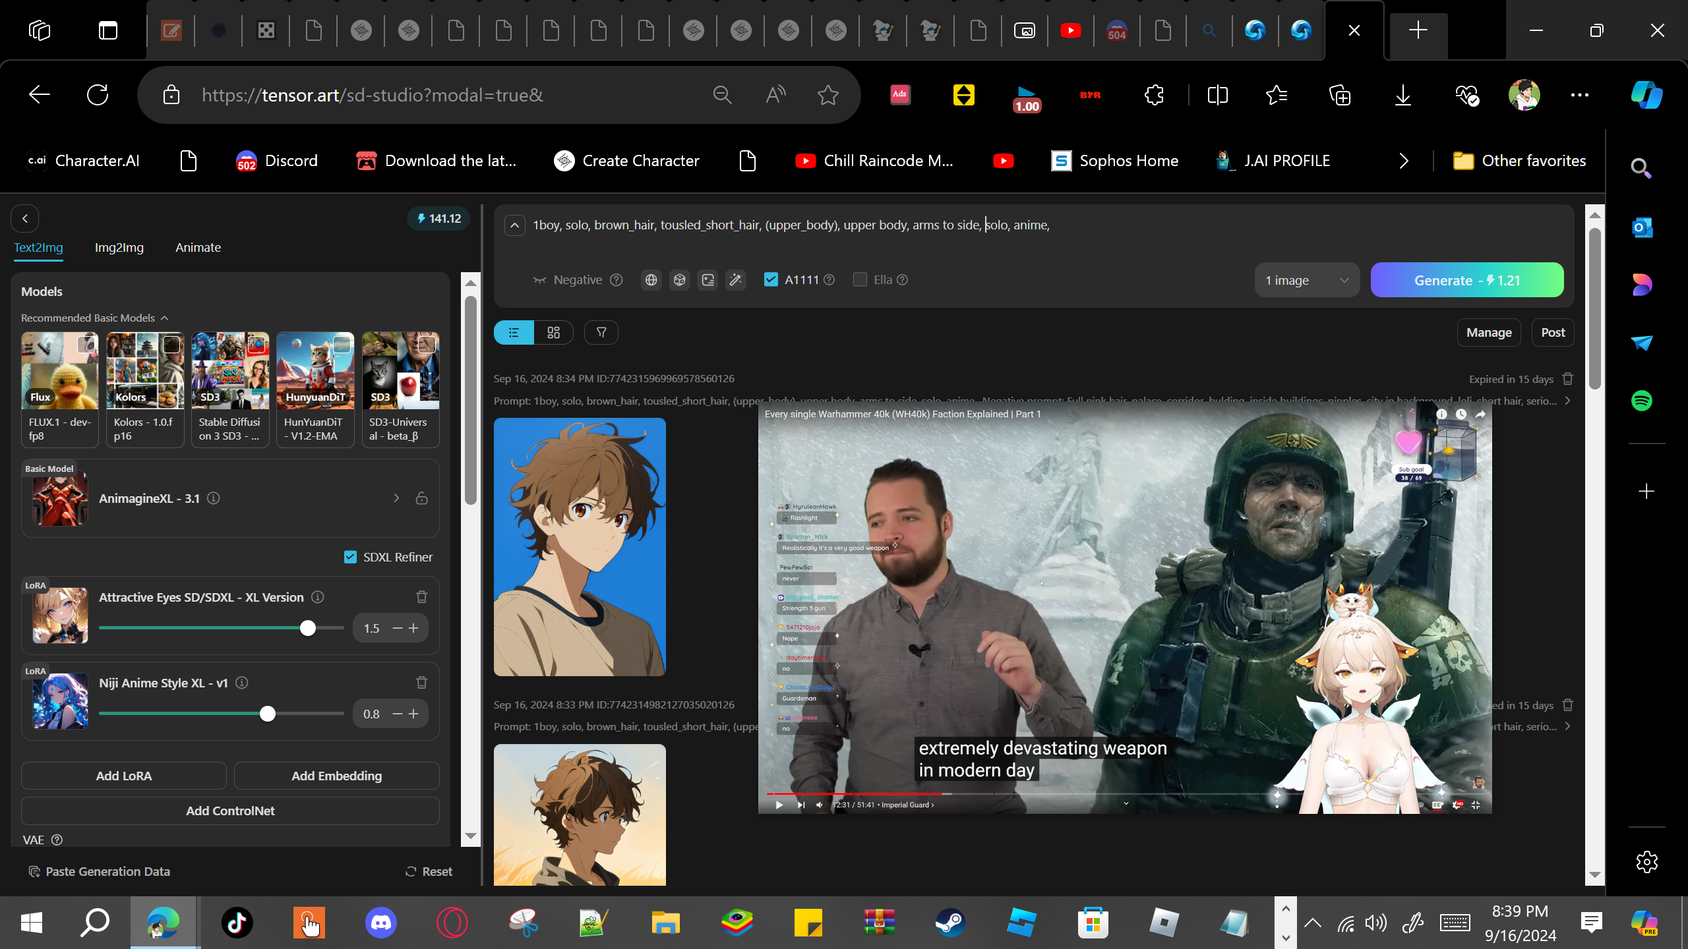Click the Niji Anime Style weight slider handle
The height and width of the screenshot is (949, 1688).
point(268,714)
